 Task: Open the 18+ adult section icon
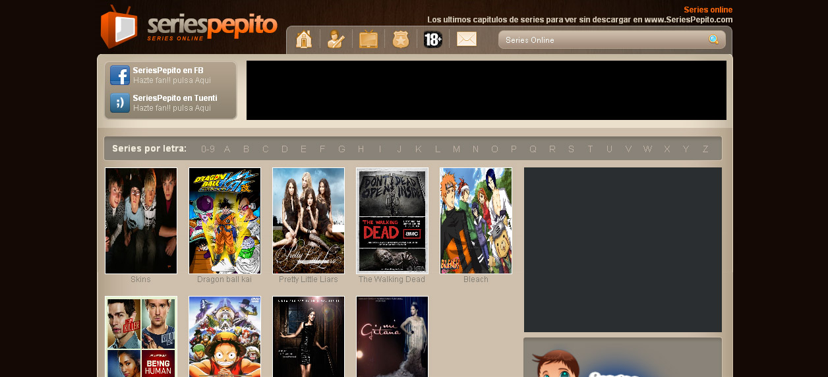pyautogui.click(x=433, y=40)
